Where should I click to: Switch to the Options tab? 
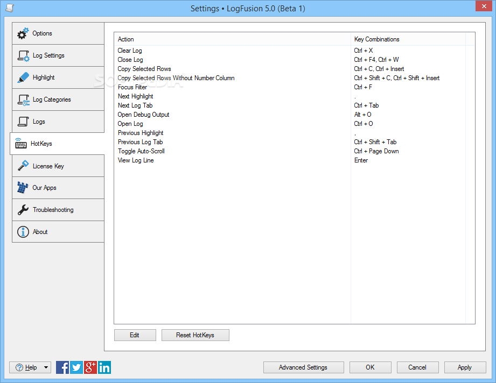(x=58, y=33)
